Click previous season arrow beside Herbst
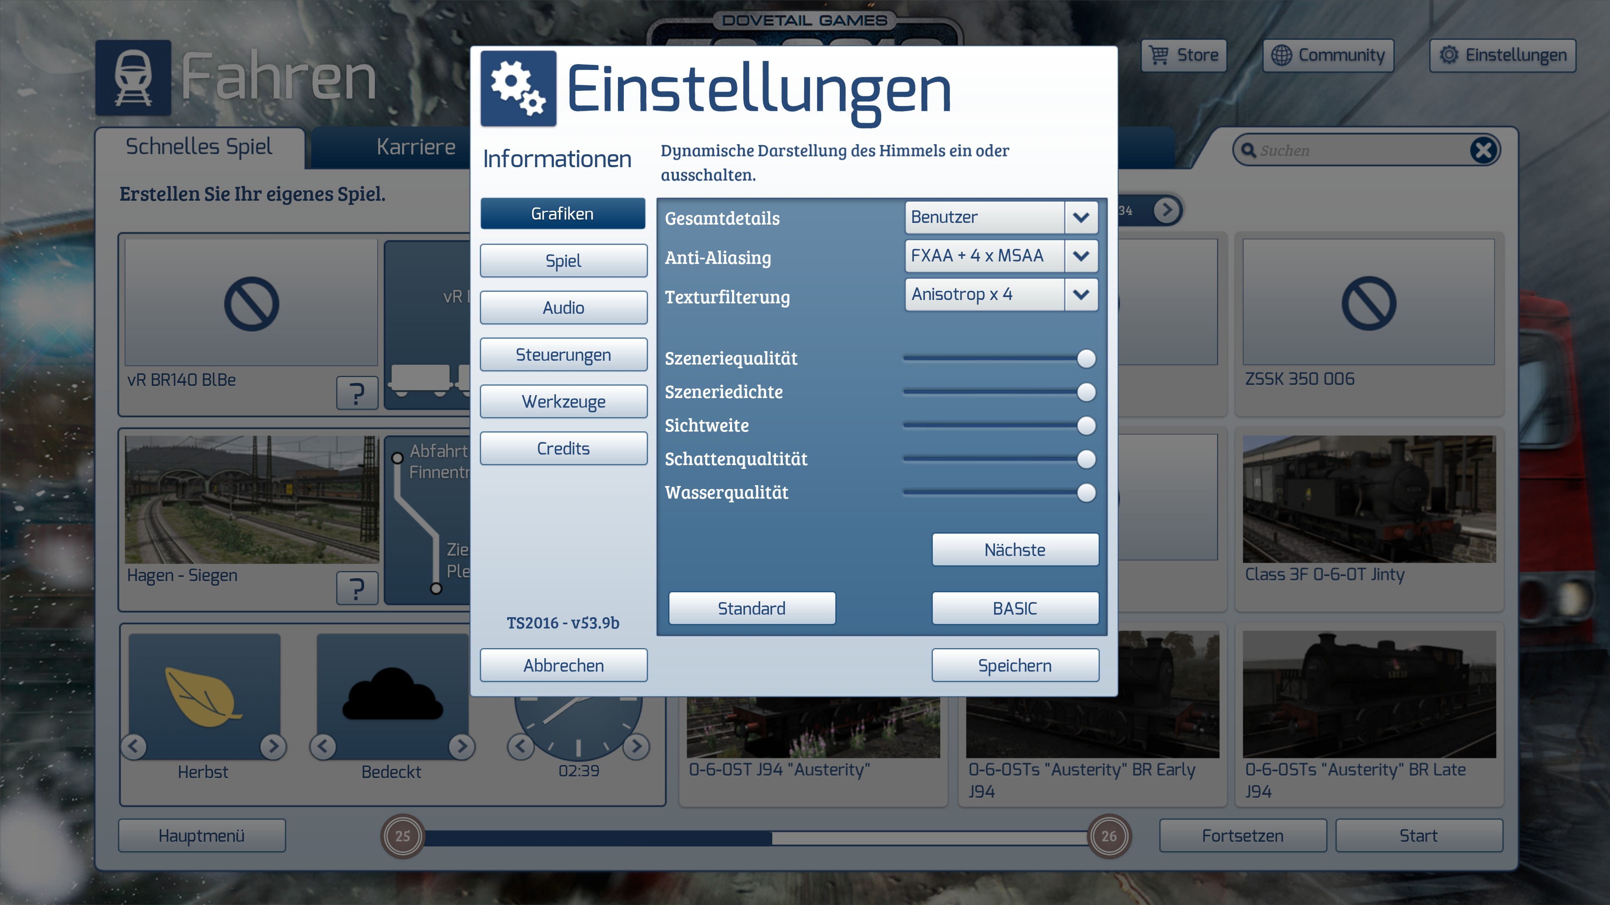This screenshot has width=1610, height=905. click(134, 746)
